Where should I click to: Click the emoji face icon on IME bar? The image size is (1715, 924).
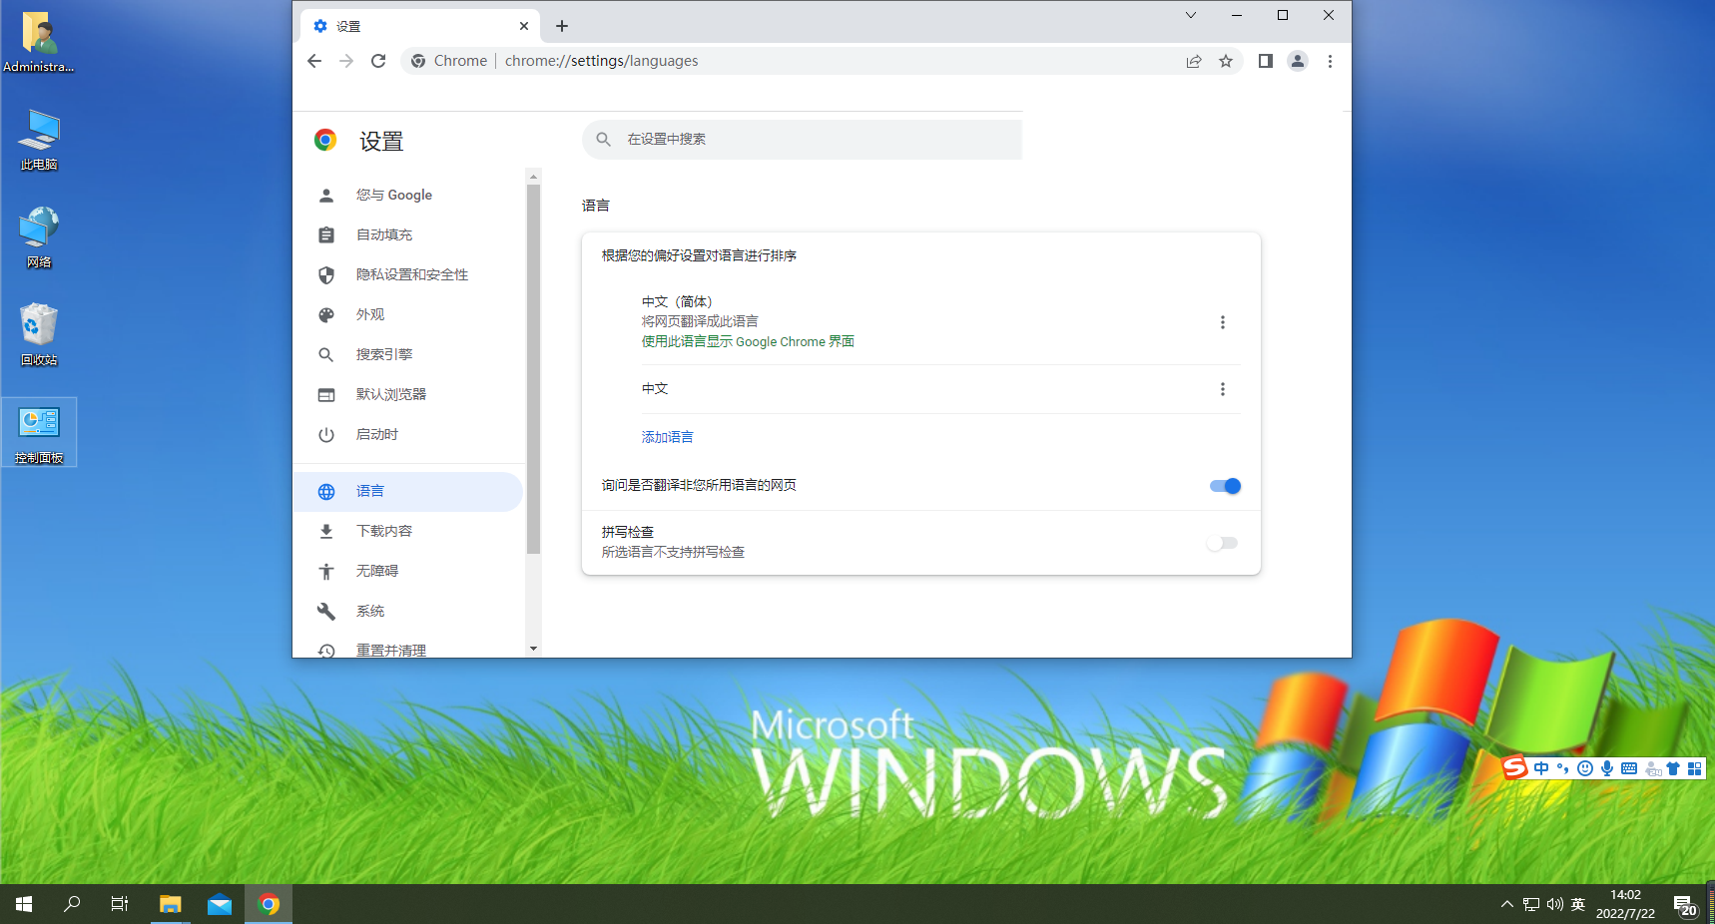pyautogui.click(x=1585, y=768)
